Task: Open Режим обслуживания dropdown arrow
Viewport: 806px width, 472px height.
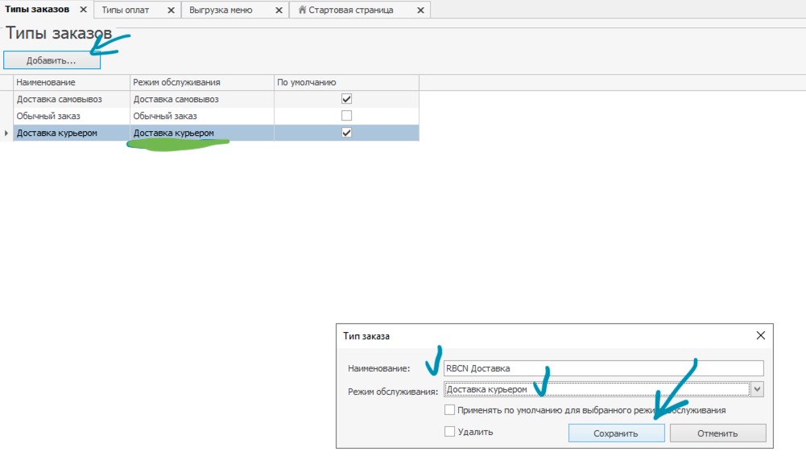Action: click(757, 390)
